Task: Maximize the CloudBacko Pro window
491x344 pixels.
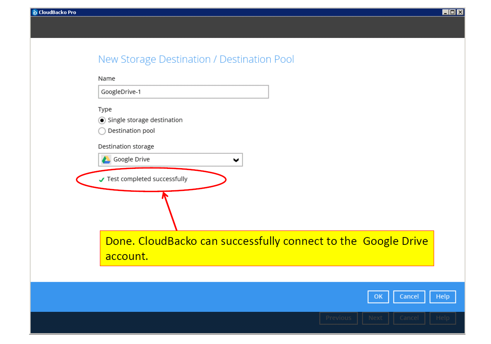Action: tap(453, 12)
